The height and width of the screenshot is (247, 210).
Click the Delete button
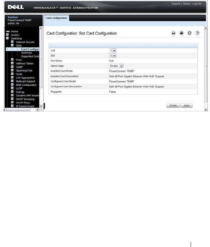[173, 106]
